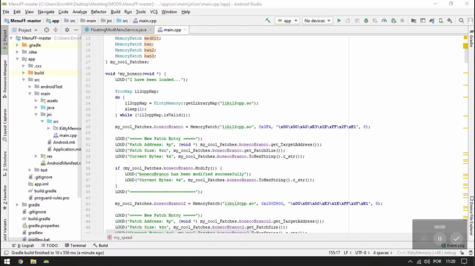Click Android Studio taskbar icon

tap(47, 261)
